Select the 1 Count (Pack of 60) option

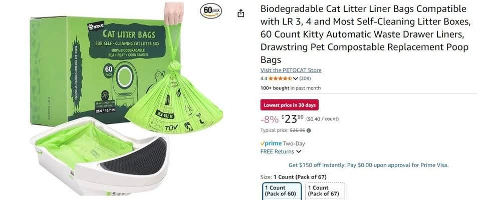282,191
